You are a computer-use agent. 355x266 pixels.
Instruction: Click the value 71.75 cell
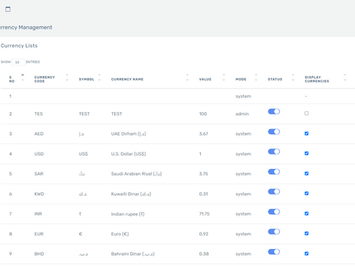(x=204, y=214)
